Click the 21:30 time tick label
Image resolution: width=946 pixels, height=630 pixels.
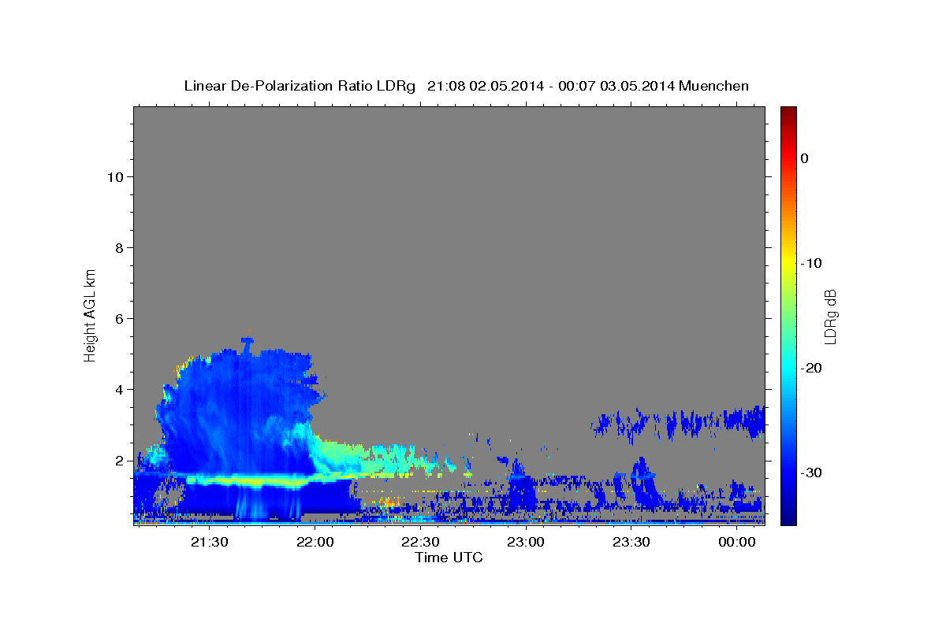(x=209, y=543)
